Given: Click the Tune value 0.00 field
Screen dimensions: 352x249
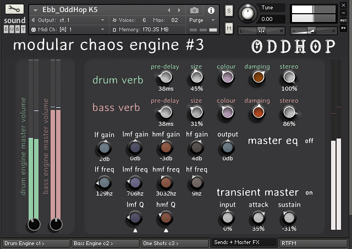Looking at the screenshot, I should coord(272,19).
